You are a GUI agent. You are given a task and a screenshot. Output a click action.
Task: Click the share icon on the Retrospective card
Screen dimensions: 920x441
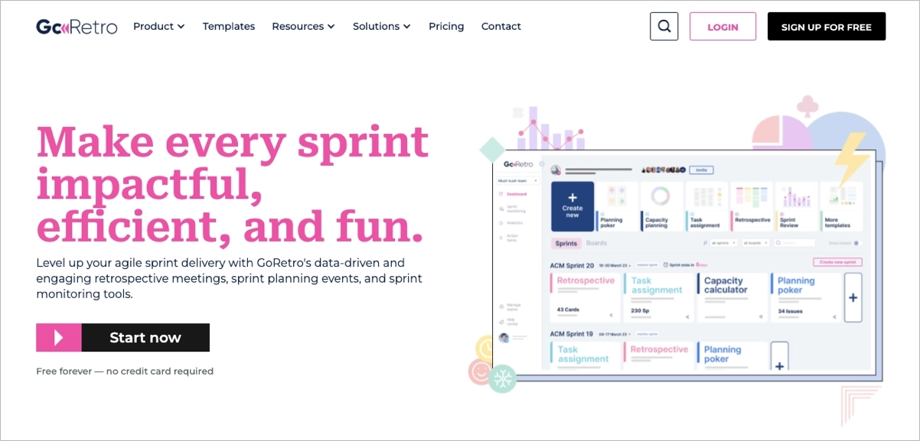(x=610, y=316)
